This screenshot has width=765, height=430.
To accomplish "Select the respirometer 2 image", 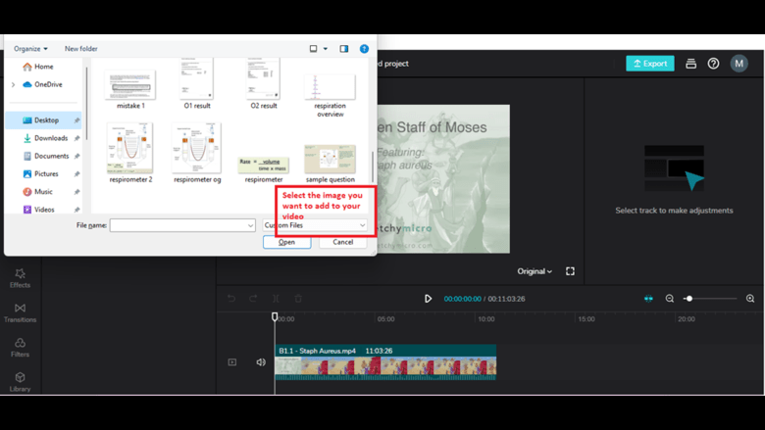I will point(130,153).
